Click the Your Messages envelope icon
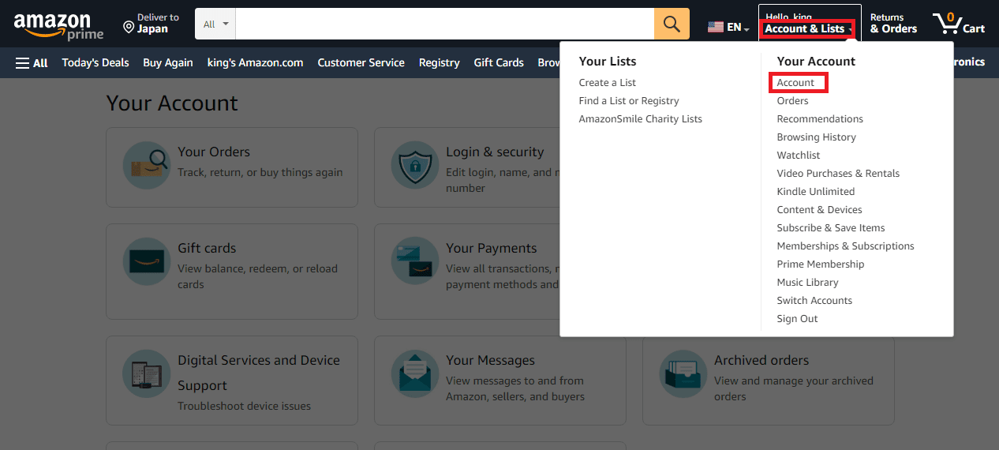 [x=414, y=373]
